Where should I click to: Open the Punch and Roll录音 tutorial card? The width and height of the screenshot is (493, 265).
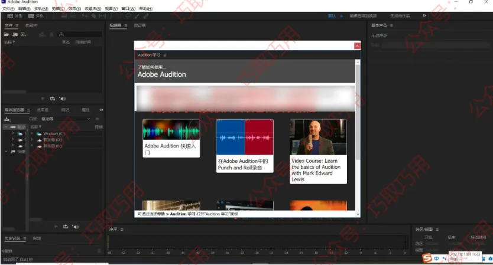(245, 145)
